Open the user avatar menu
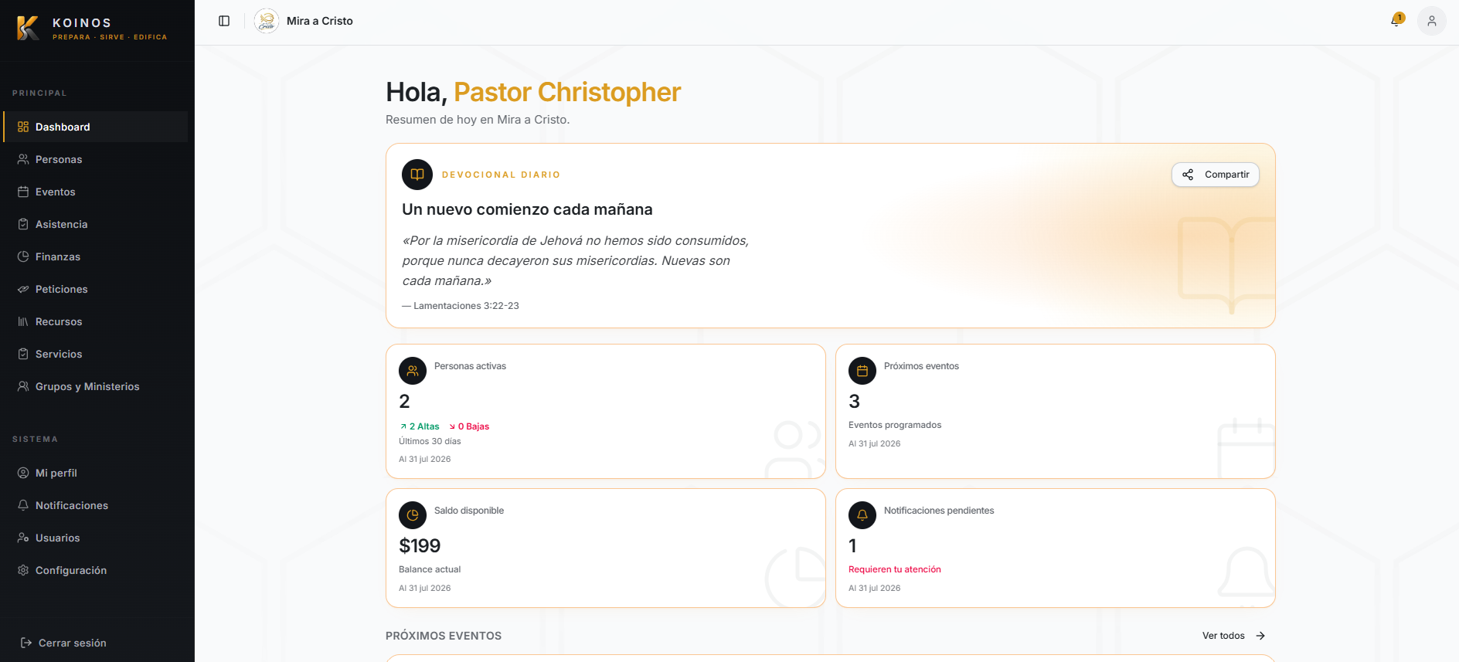Image resolution: width=1459 pixels, height=662 pixels. tap(1432, 21)
